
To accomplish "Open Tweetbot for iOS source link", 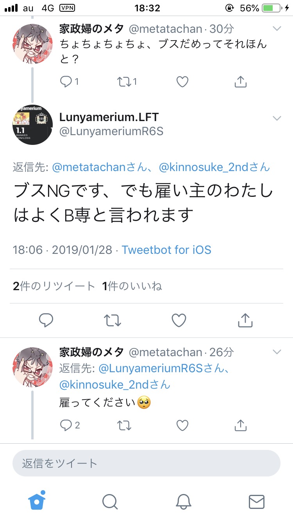I will [166, 250].
